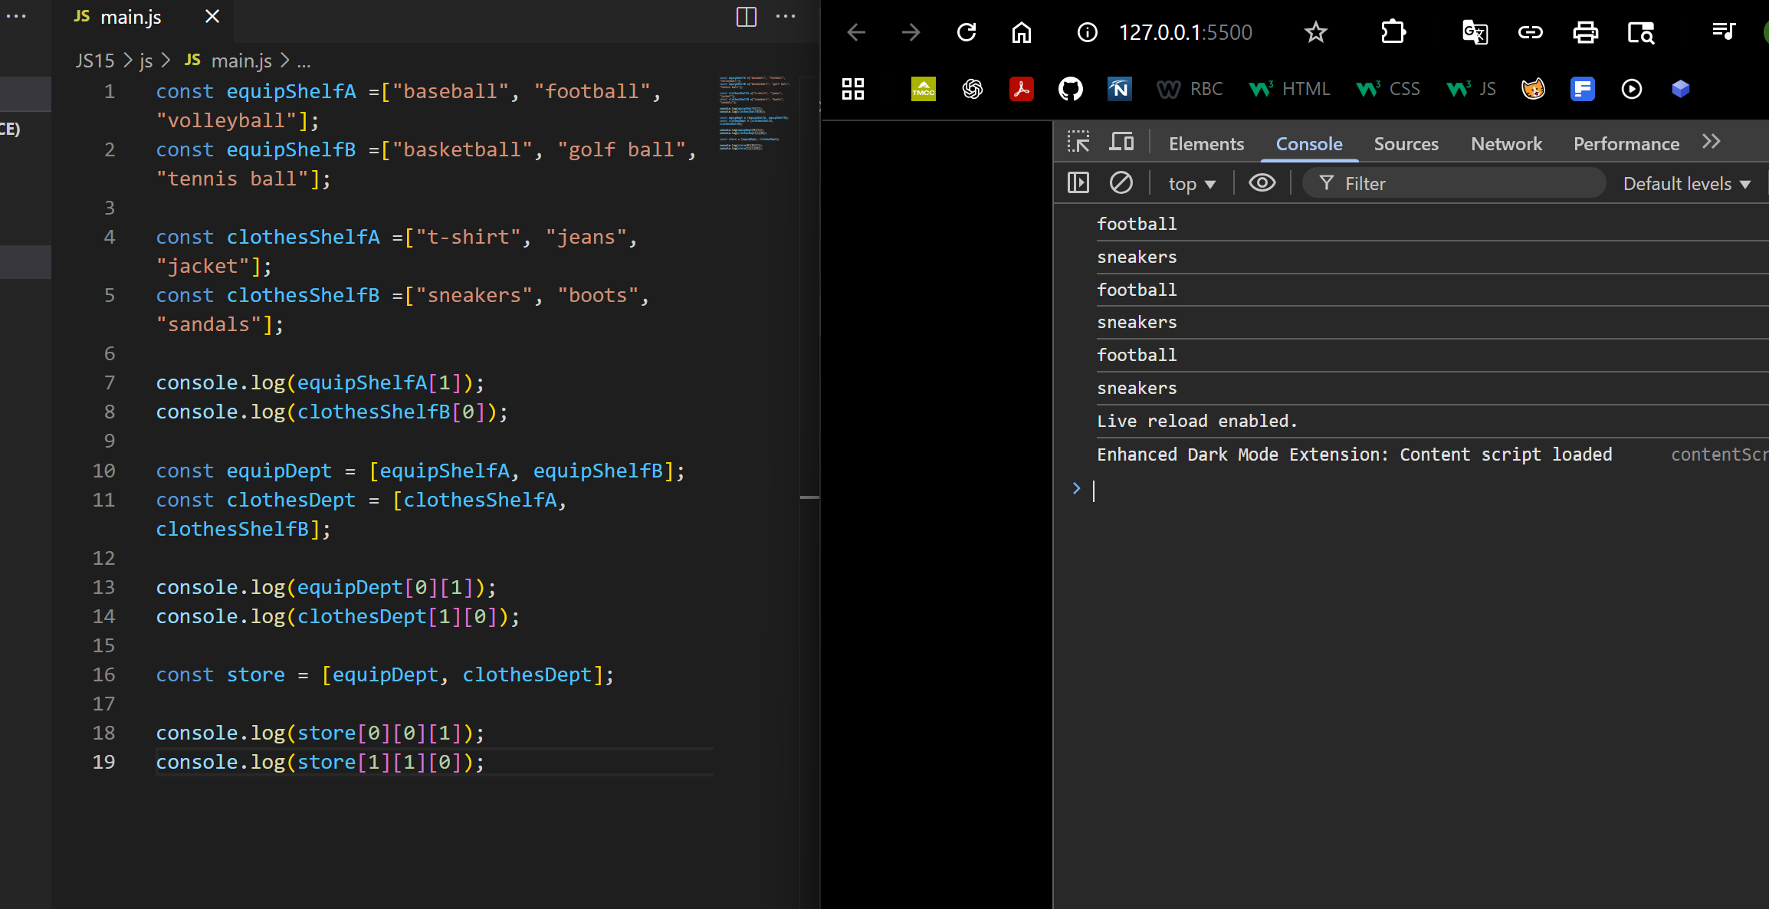Open the W3 HTML bookmark
Image resolution: width=1769 pixels, height=909 pixels.
[x=1289, y=89]
